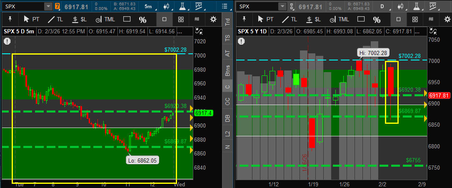Click the SPX symbol input field on right chart
The width and height of the screenshot is (452, 188).
257,6
